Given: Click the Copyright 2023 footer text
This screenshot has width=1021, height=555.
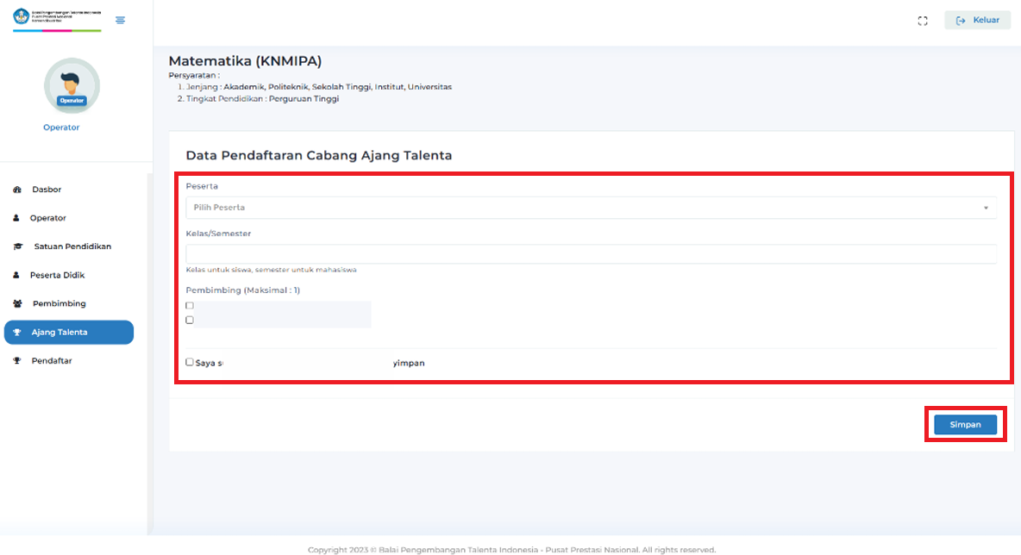Looking at the screenshot, I should (x=512, y=550).
